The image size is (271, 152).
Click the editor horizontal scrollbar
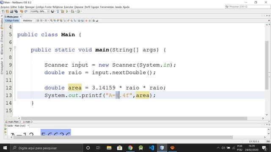click(x=134, y=119)
